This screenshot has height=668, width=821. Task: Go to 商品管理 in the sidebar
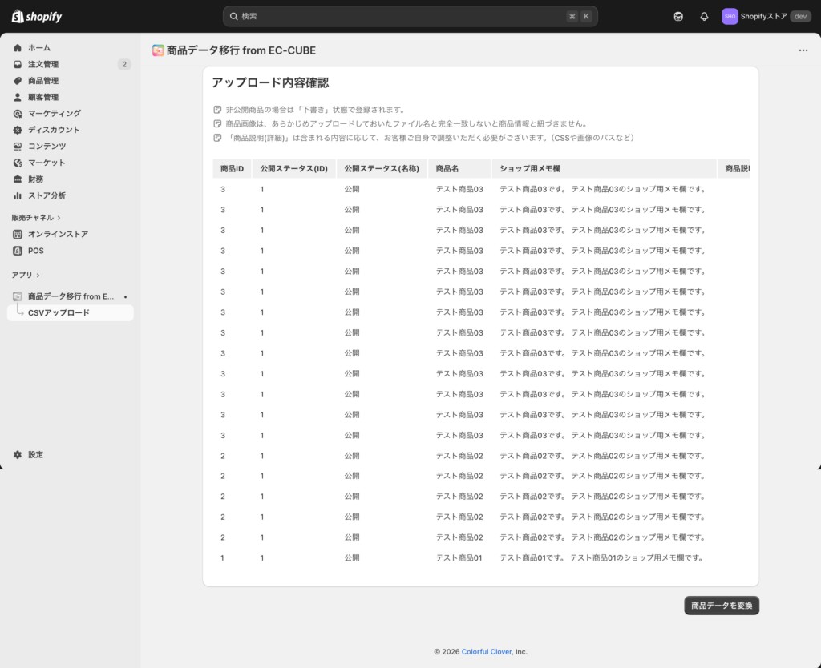click(x=43, y=81)
